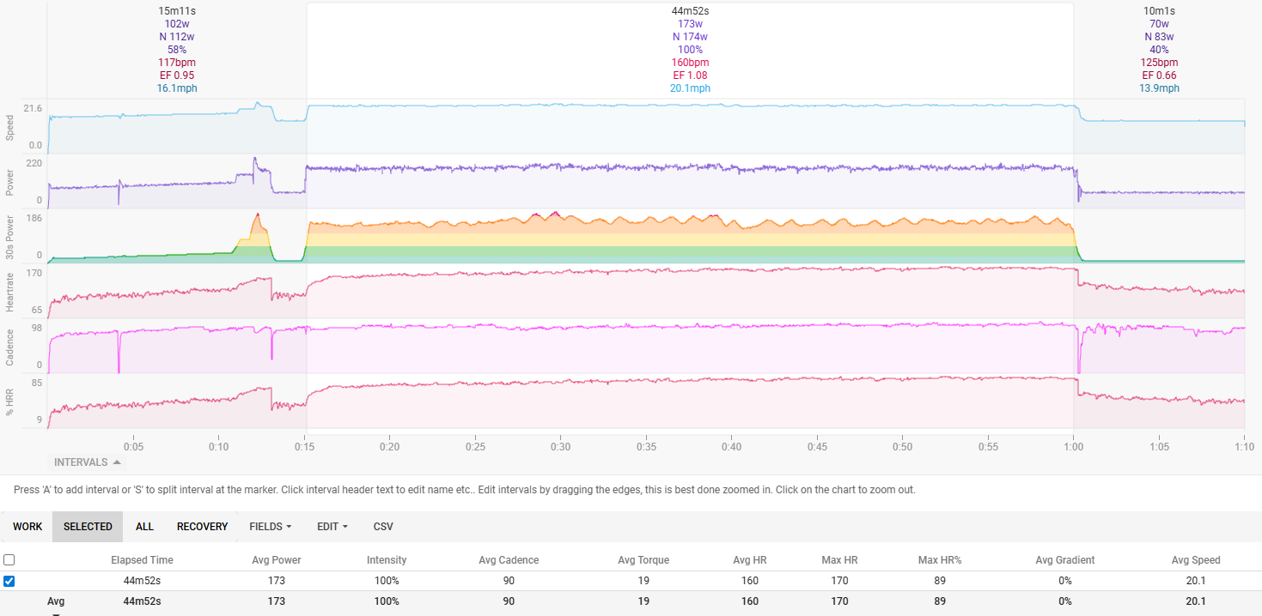Sort by the Avg HR column header

(x=750, y=559)
